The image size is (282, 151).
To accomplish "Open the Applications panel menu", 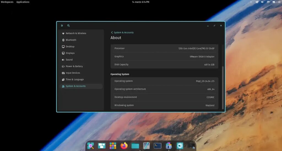I will pos(23,2).
